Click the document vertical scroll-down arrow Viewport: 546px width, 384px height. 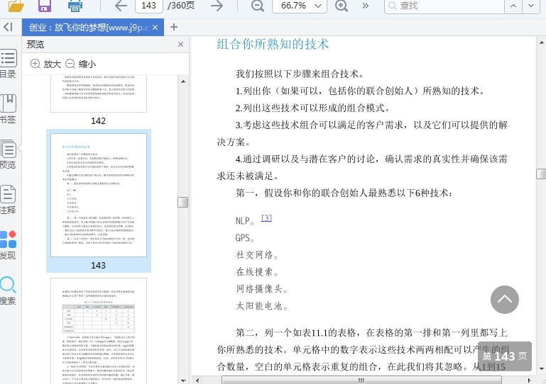[x=542, y=368]
